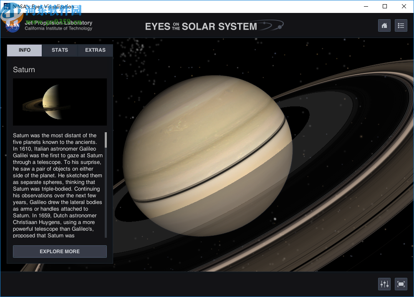This screenshot has width=414, height=297.
Task: Open the visualization list icon
Action: [401, 25]
